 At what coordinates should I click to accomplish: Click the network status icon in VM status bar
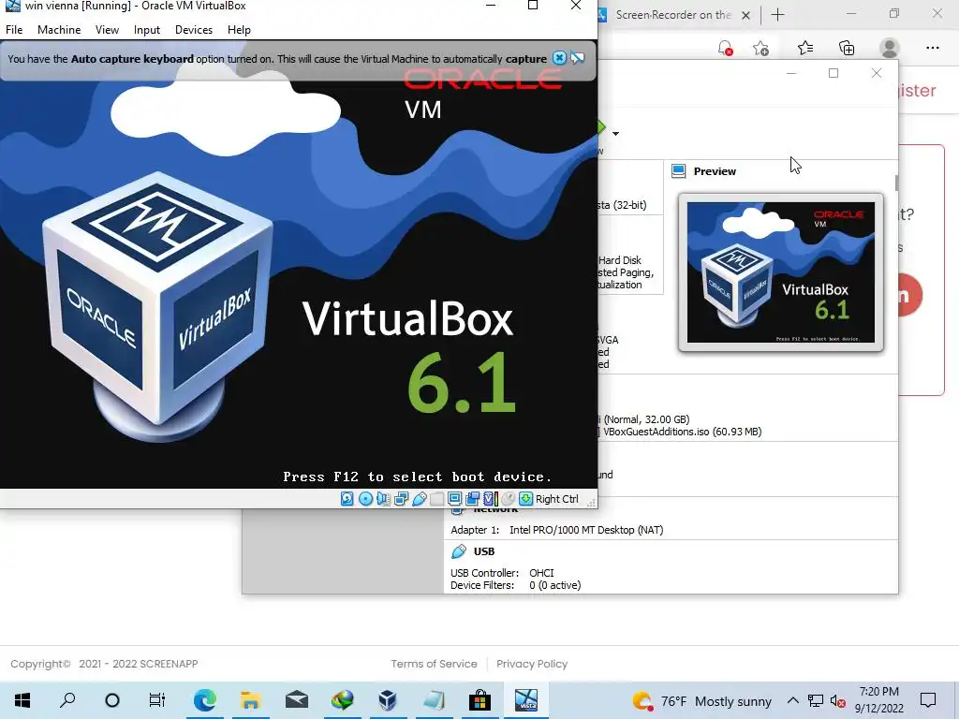pyautogui.click(x=401, y=499)
